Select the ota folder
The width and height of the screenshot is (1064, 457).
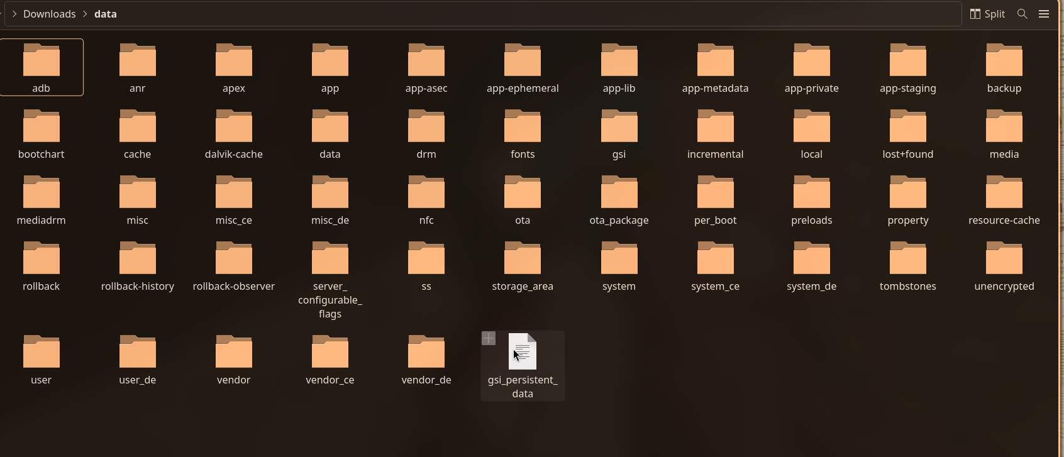click(523, 199)
